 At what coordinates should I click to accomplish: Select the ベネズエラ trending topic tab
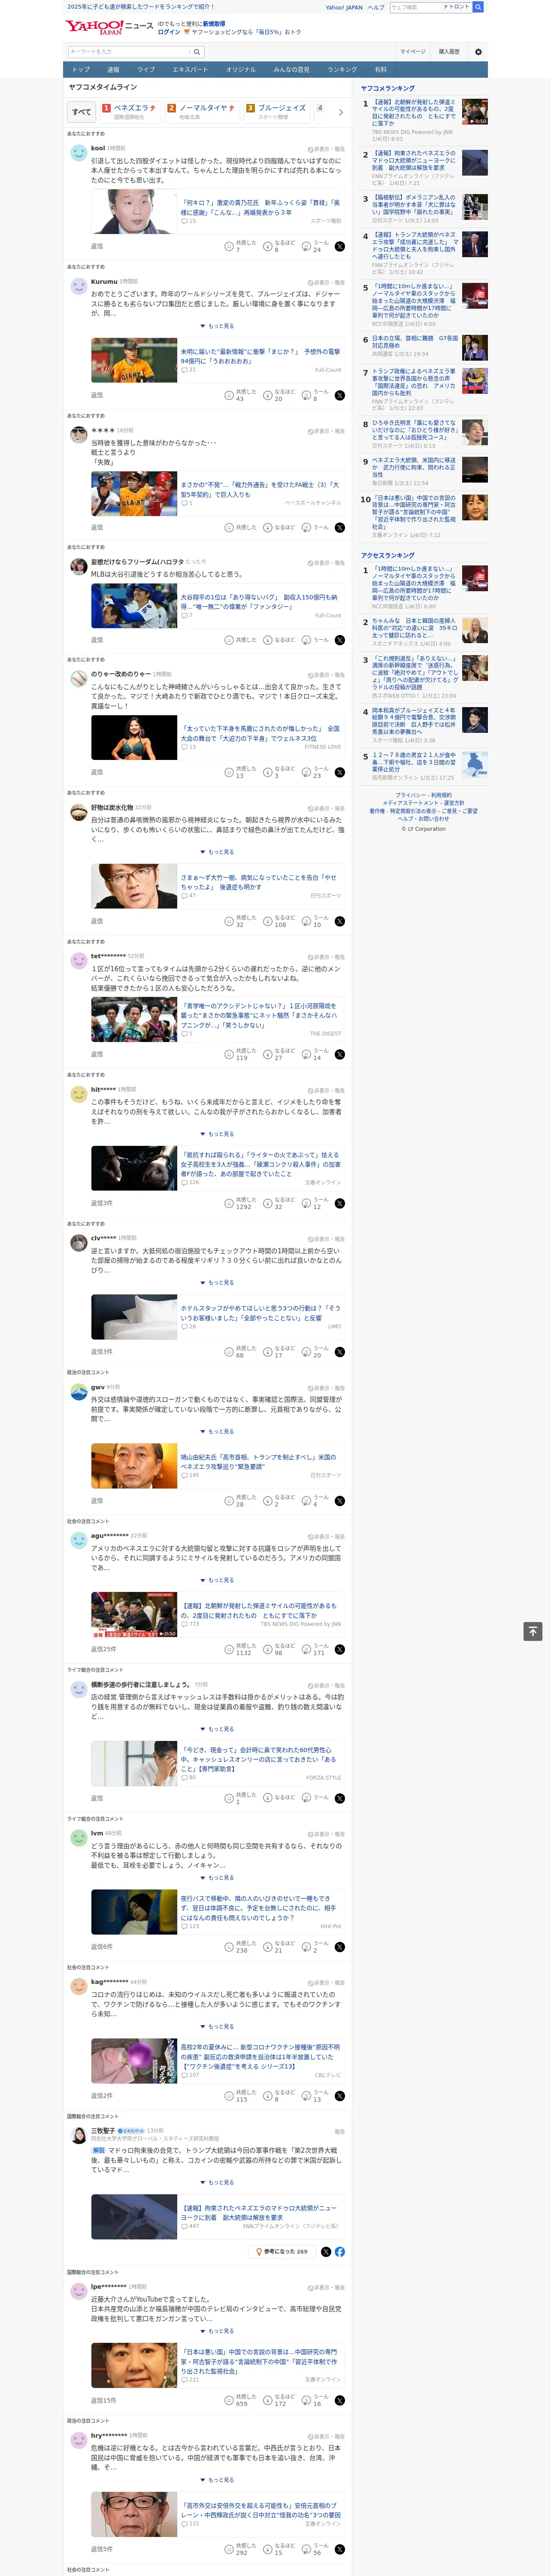click(x=130, y=112)
